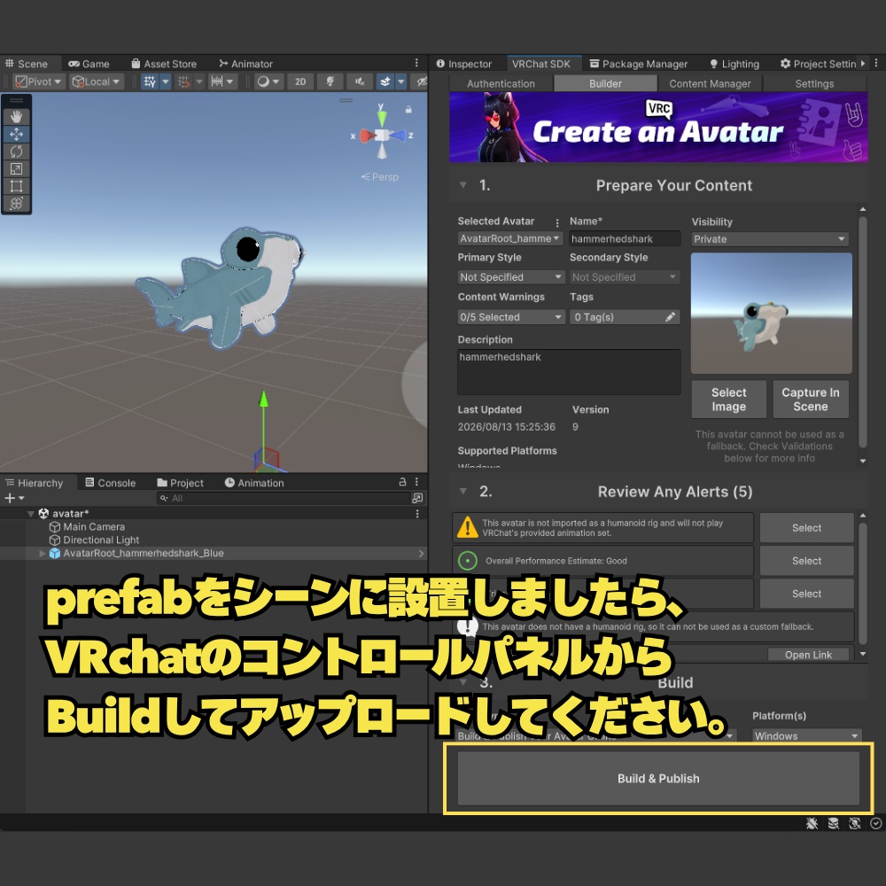Open Scene panel options menu
This screenshot has width=886, height=886.
416,63
